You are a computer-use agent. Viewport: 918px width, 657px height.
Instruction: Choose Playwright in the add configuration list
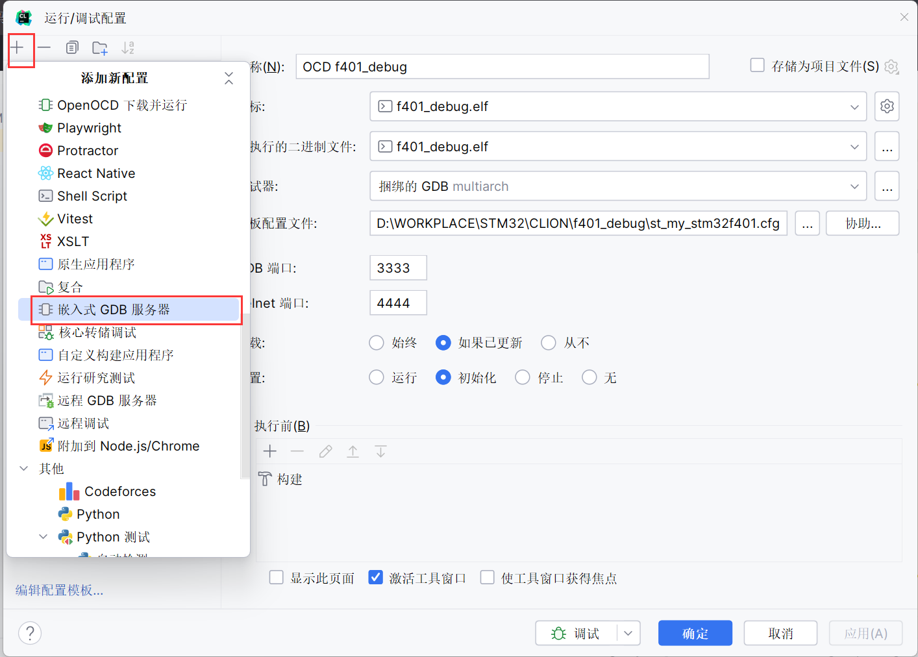(88, 128)
